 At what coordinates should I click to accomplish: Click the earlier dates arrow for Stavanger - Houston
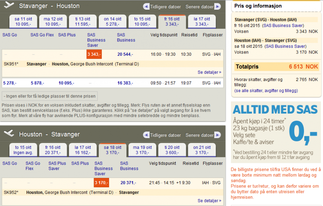click(x=146, y=7)
